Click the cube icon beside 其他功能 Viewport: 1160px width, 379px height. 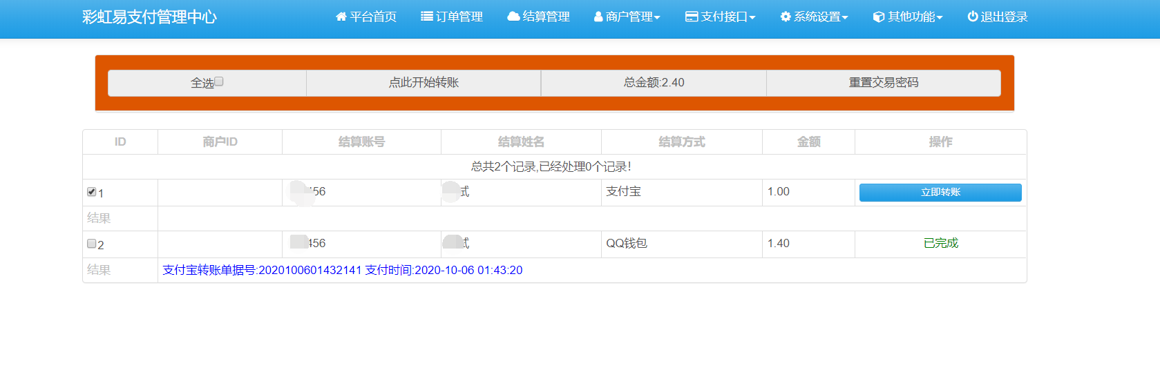(879, 17)
